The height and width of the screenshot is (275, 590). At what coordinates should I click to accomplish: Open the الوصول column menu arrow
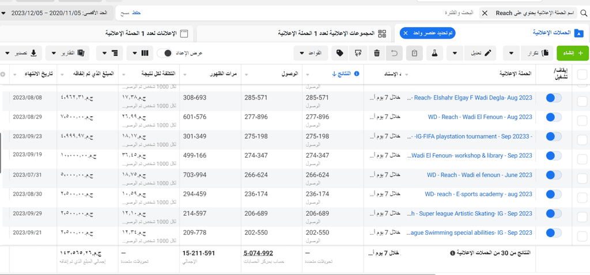click(x=247, y=74)
